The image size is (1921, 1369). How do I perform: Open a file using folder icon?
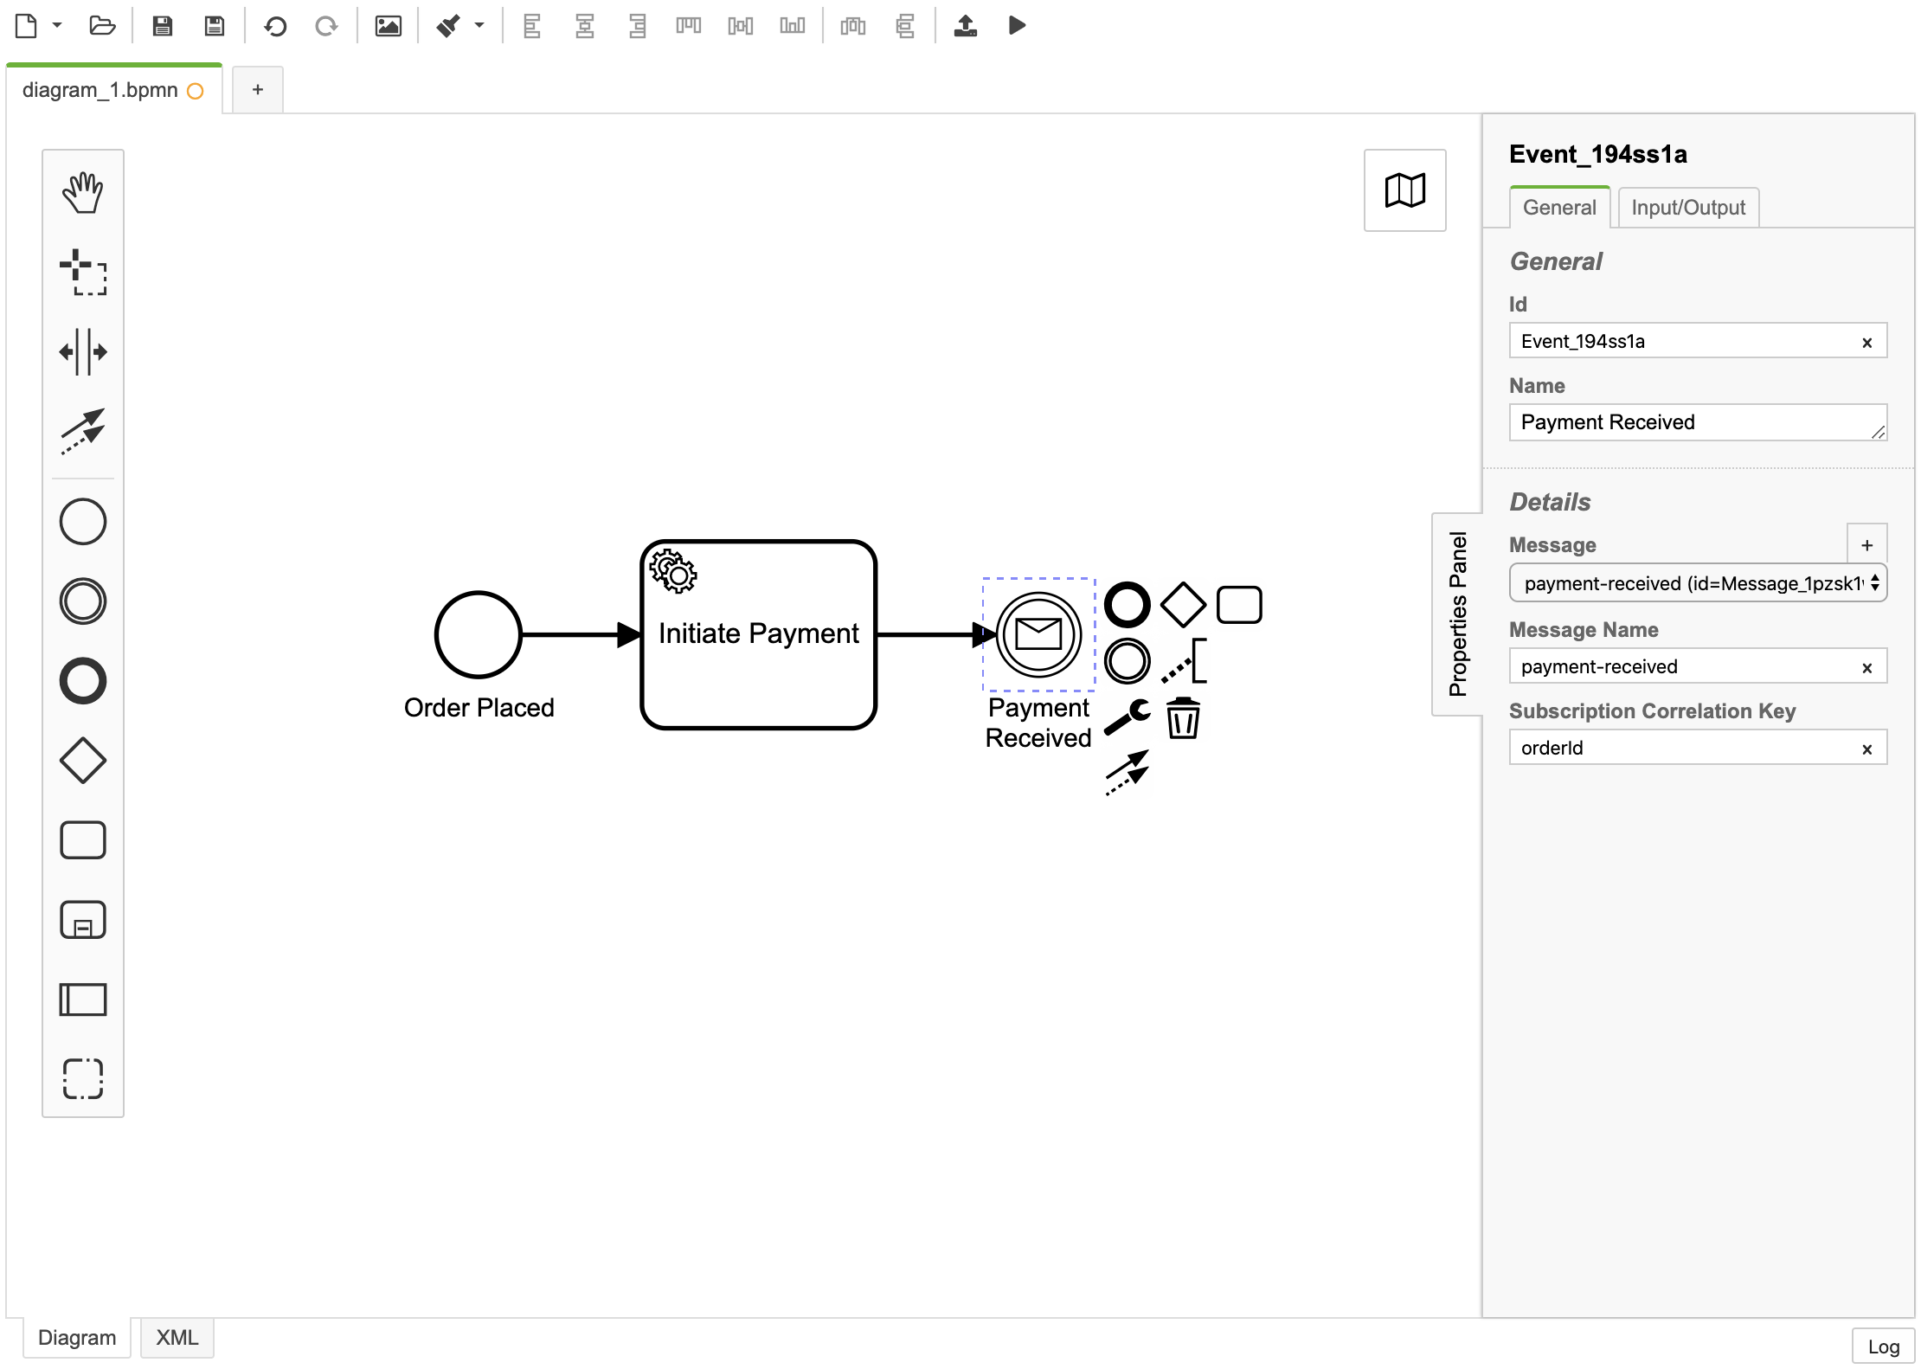(102, 26)
